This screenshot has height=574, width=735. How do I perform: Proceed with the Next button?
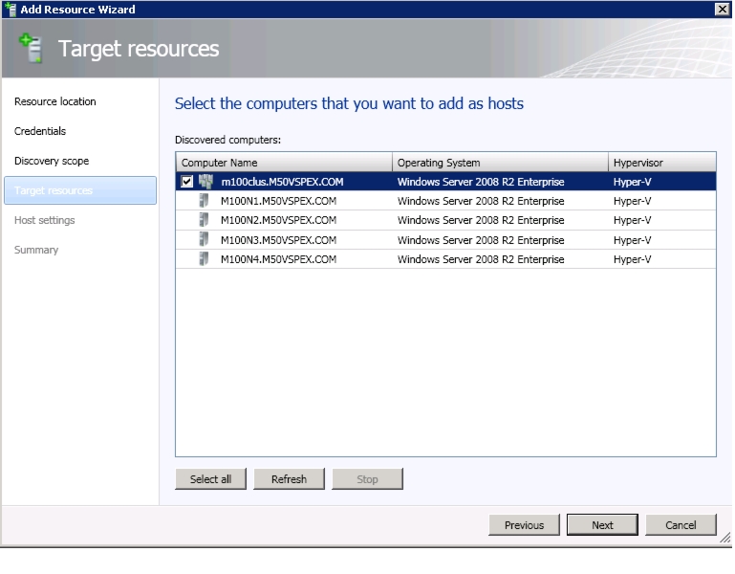602,524
